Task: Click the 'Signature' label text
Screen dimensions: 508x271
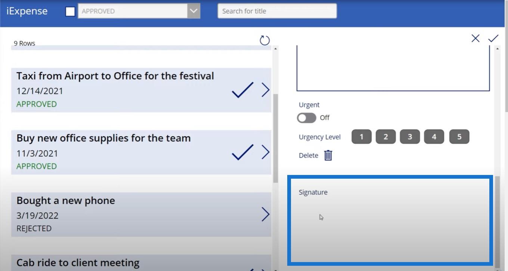Action: (x=313, y=192)
